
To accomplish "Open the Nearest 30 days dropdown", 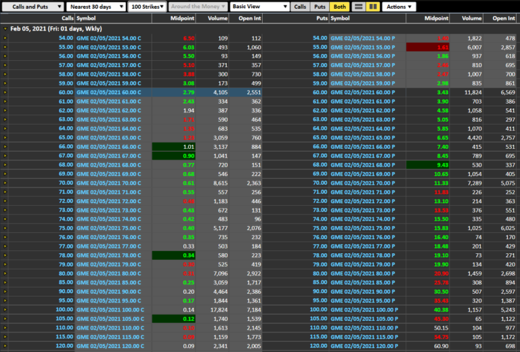I will [95, 7].
